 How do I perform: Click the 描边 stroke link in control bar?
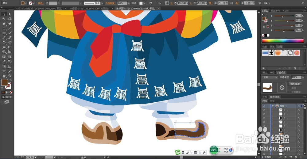coord(41,3)
